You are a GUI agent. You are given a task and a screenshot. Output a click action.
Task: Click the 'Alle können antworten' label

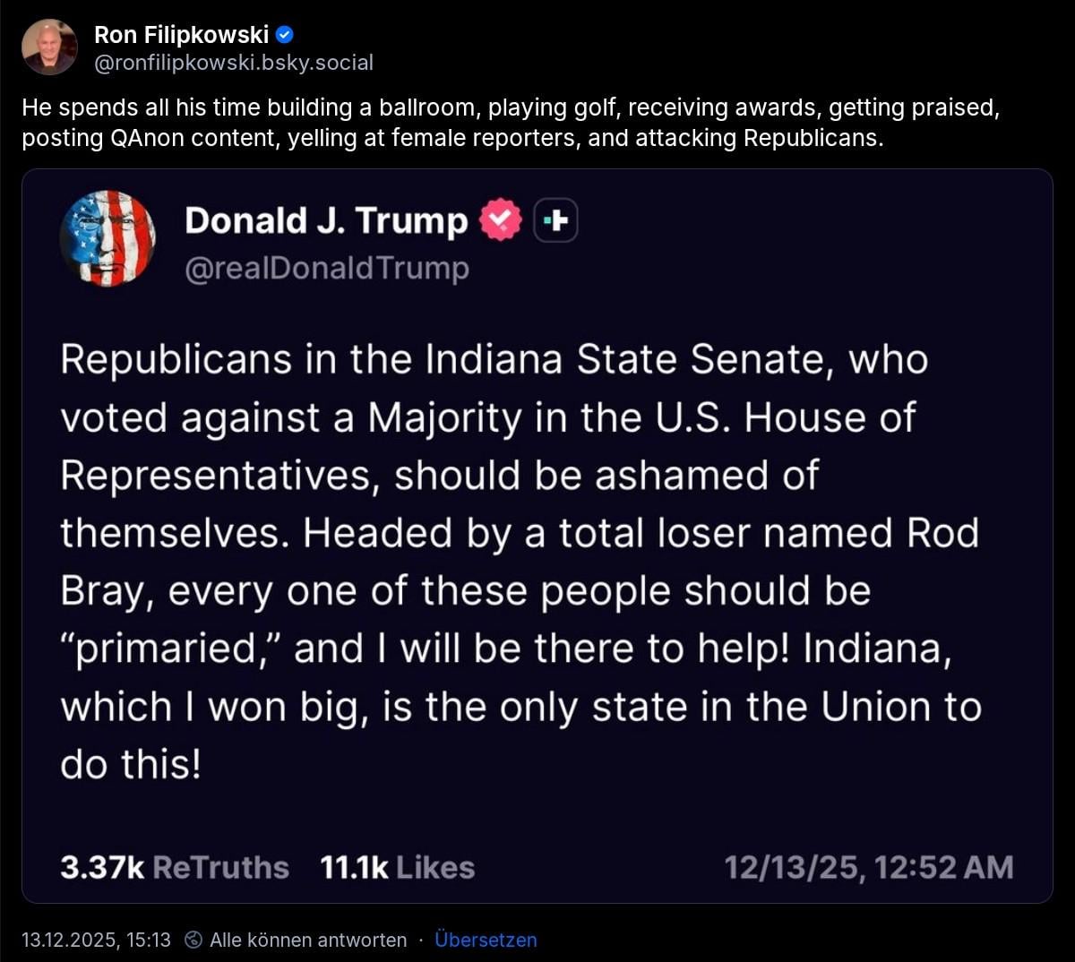point(308,940)
